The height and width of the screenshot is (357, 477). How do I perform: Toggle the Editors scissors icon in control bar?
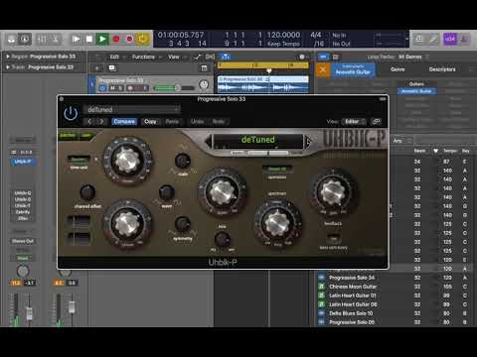[56, 39]
